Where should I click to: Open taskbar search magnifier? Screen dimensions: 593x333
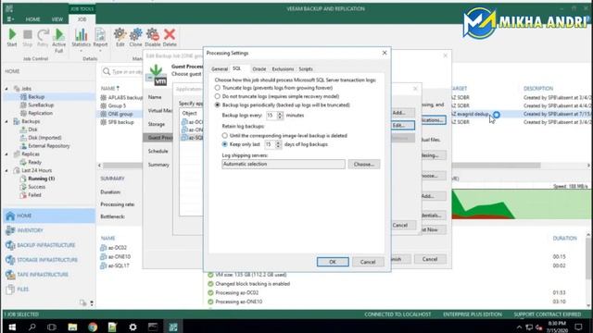point(32,327)
